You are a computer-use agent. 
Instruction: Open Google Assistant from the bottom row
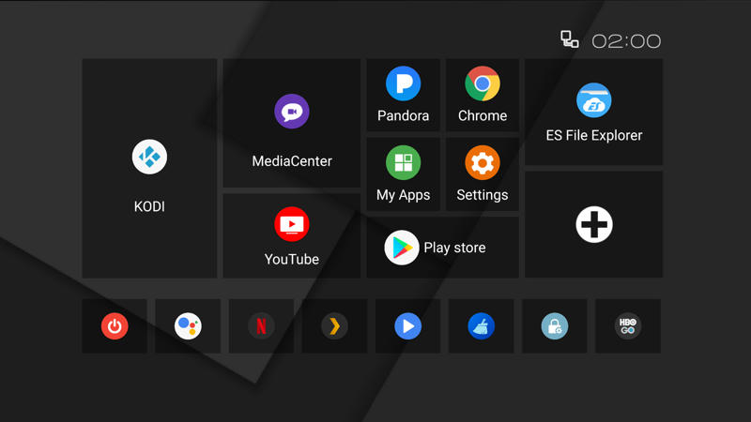[188, 326]
